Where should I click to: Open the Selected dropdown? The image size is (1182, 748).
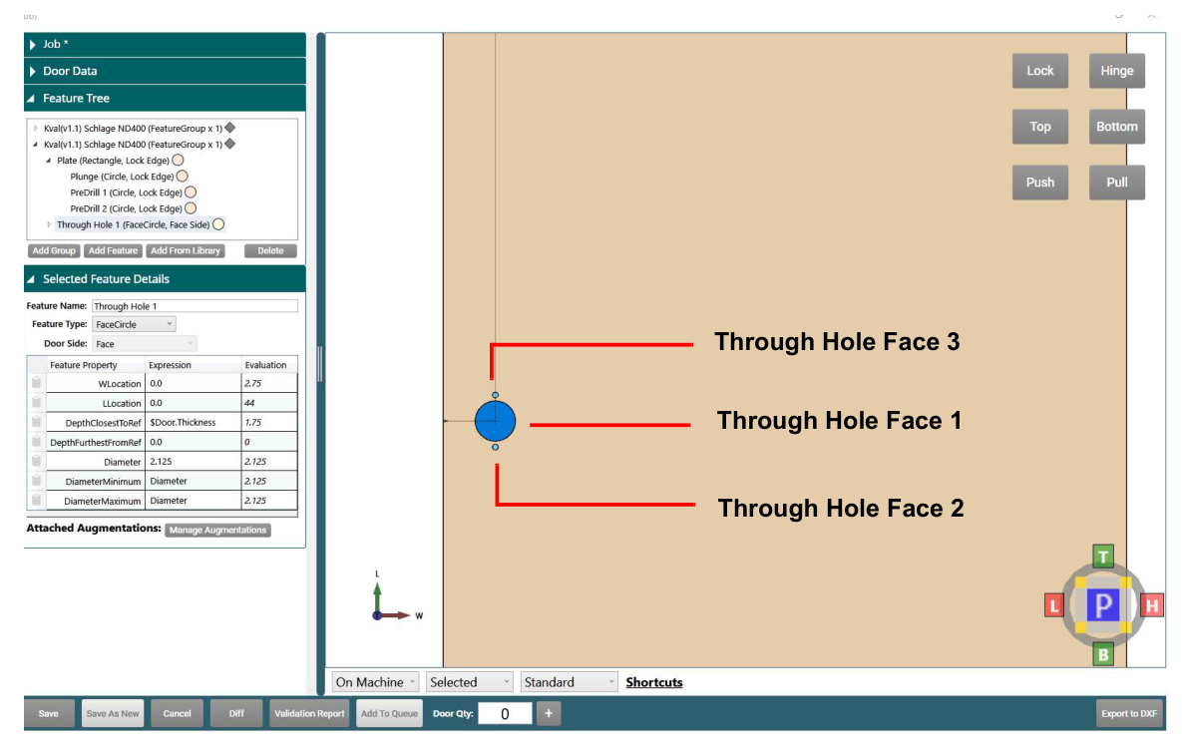[x=469, y=682]
